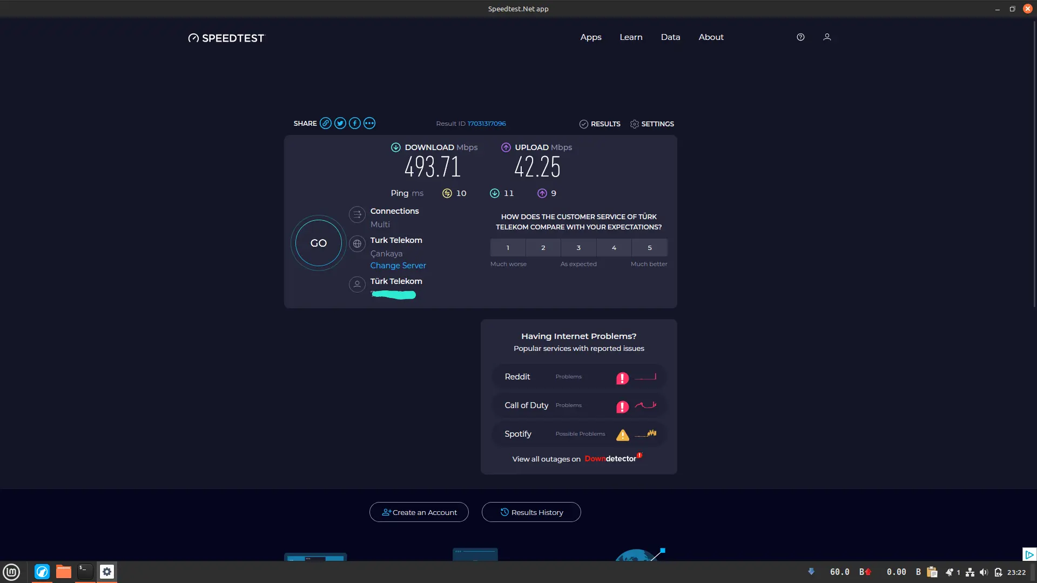
Task: Share result on Facebook
Action: [355, 124]
